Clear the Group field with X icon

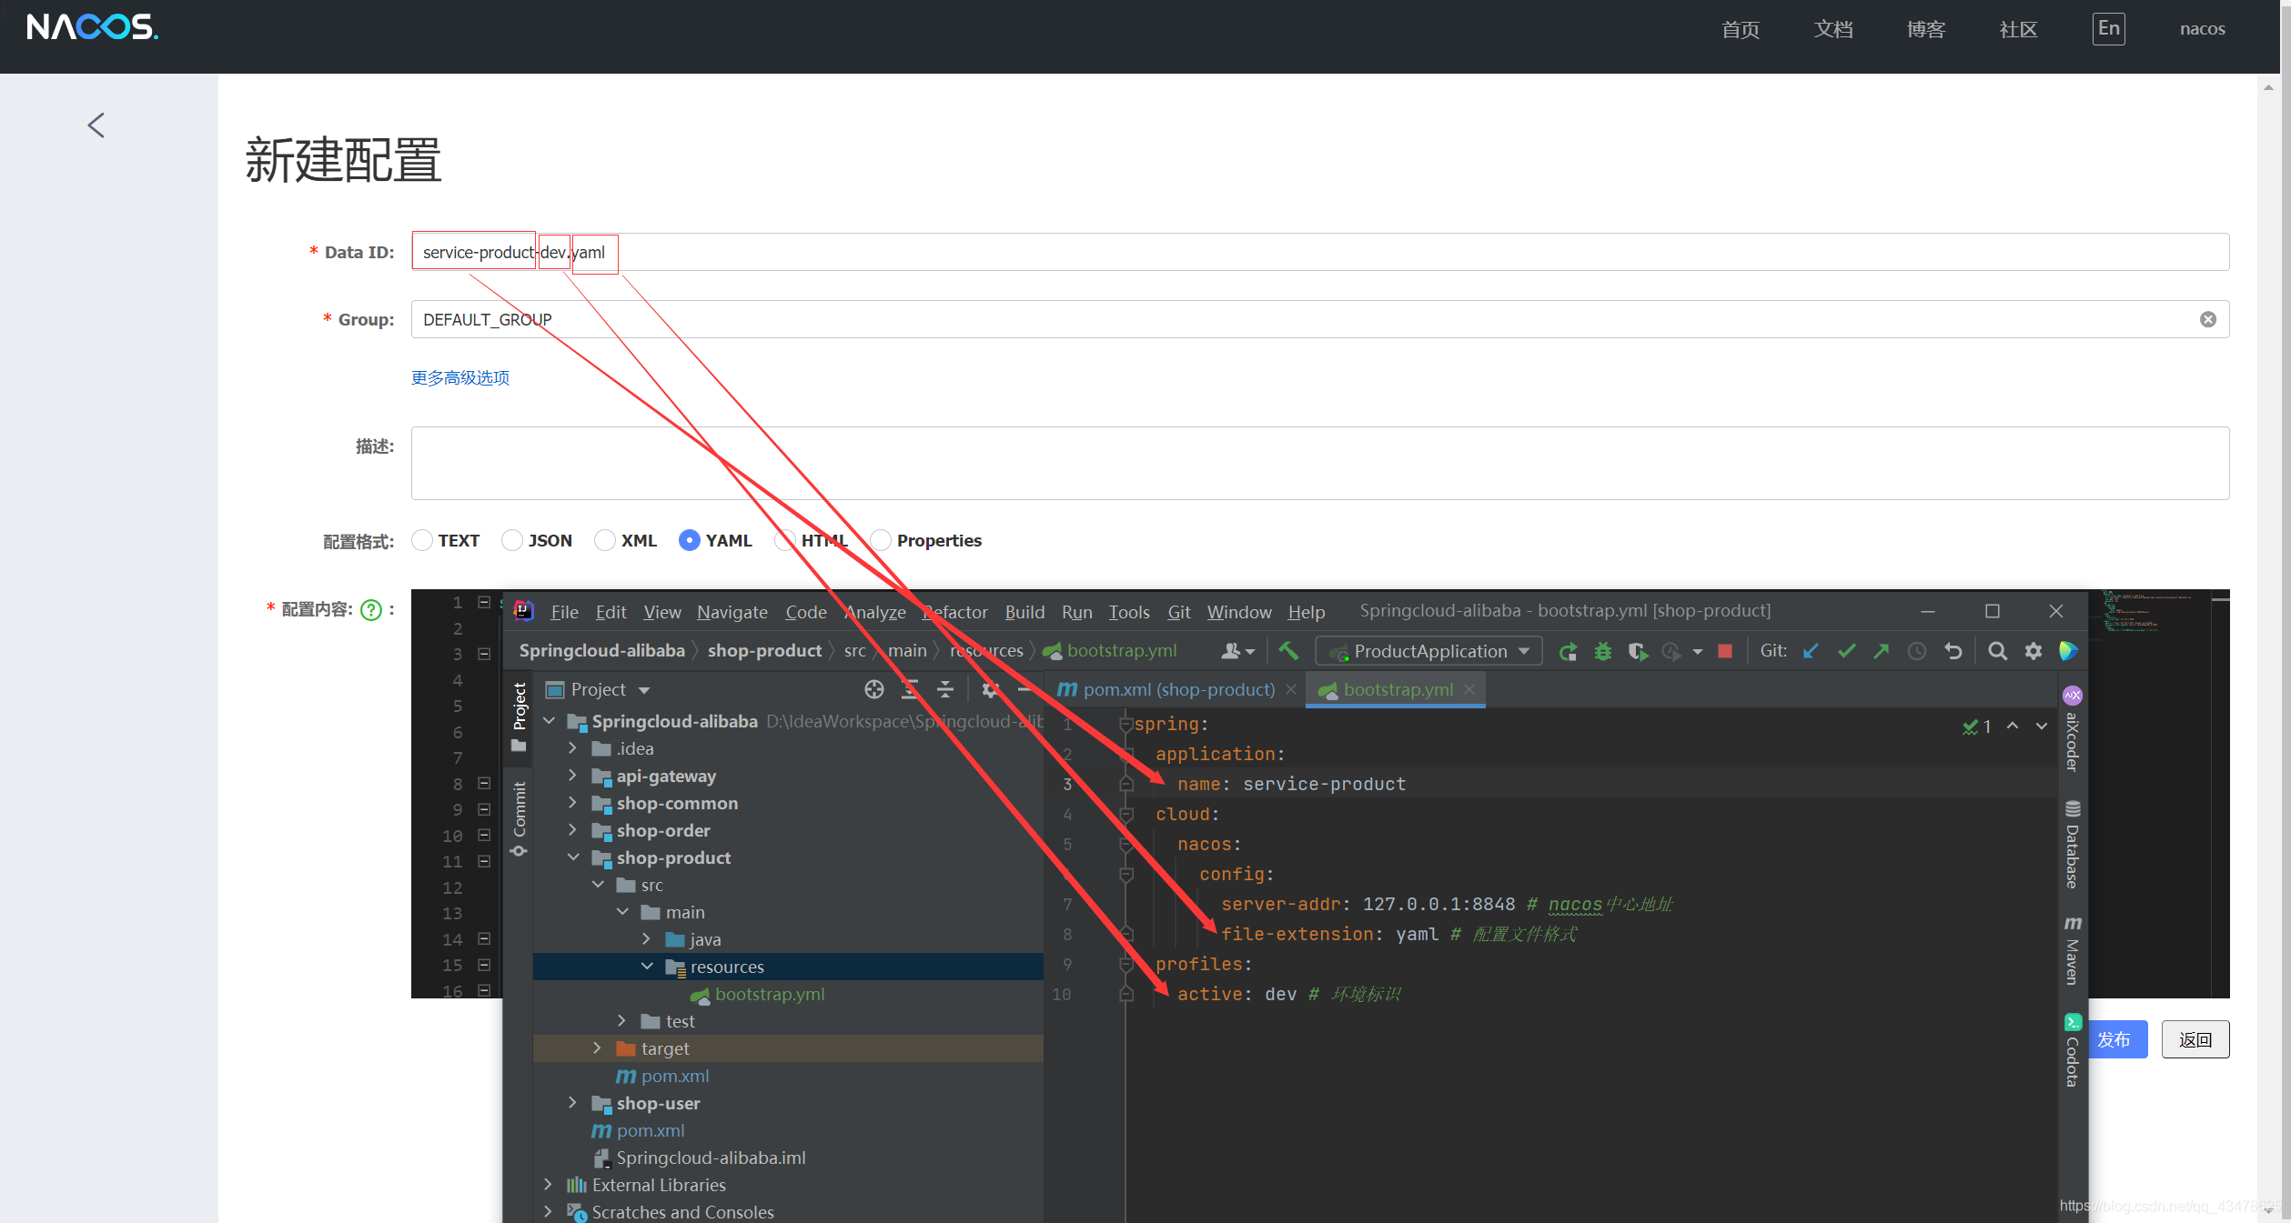[x=2207, y=319]
